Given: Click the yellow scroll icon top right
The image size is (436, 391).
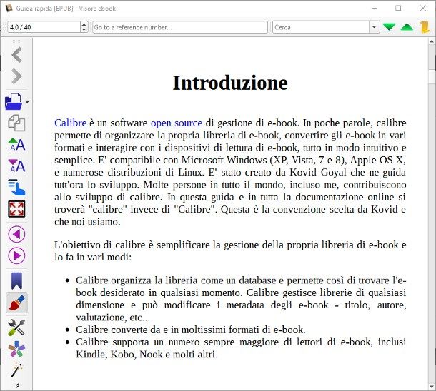Looking at the screenshot, I should coord(425,27).
